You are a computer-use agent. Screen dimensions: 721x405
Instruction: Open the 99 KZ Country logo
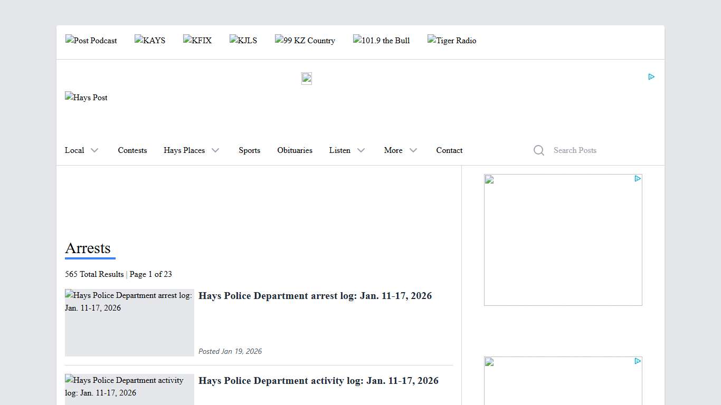tap(305, 41)
